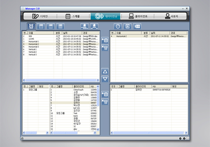Click the add client icon beside client list

pos(105,94)
